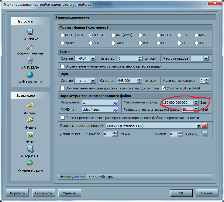Open Web-навигация globe icon
Viewport: 224px width, 202px height.
(x=30, y=75)
